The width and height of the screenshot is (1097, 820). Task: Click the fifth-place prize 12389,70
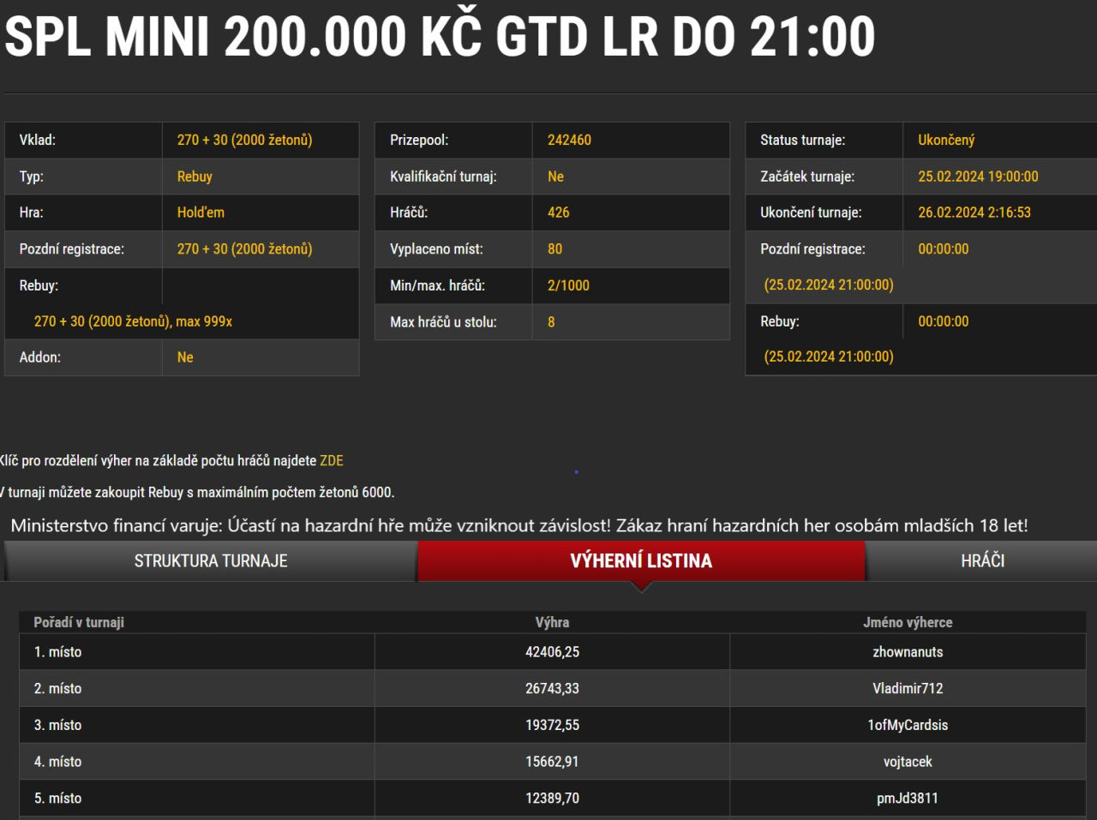552,799
